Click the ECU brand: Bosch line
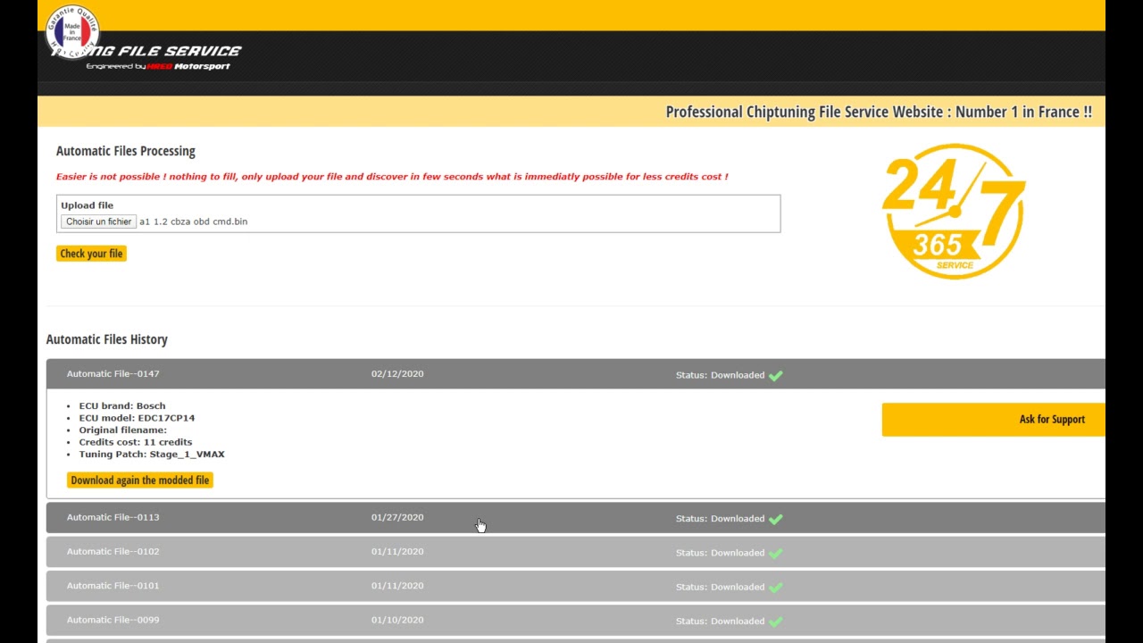1143x643 pixels. point(122,406)
